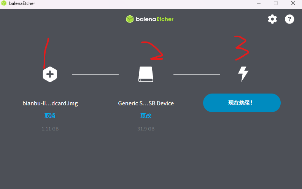The width and height of the screenshot is (302, 189).
Task: Click the lightning bolt flash icon
Action: tap(243, 74)
